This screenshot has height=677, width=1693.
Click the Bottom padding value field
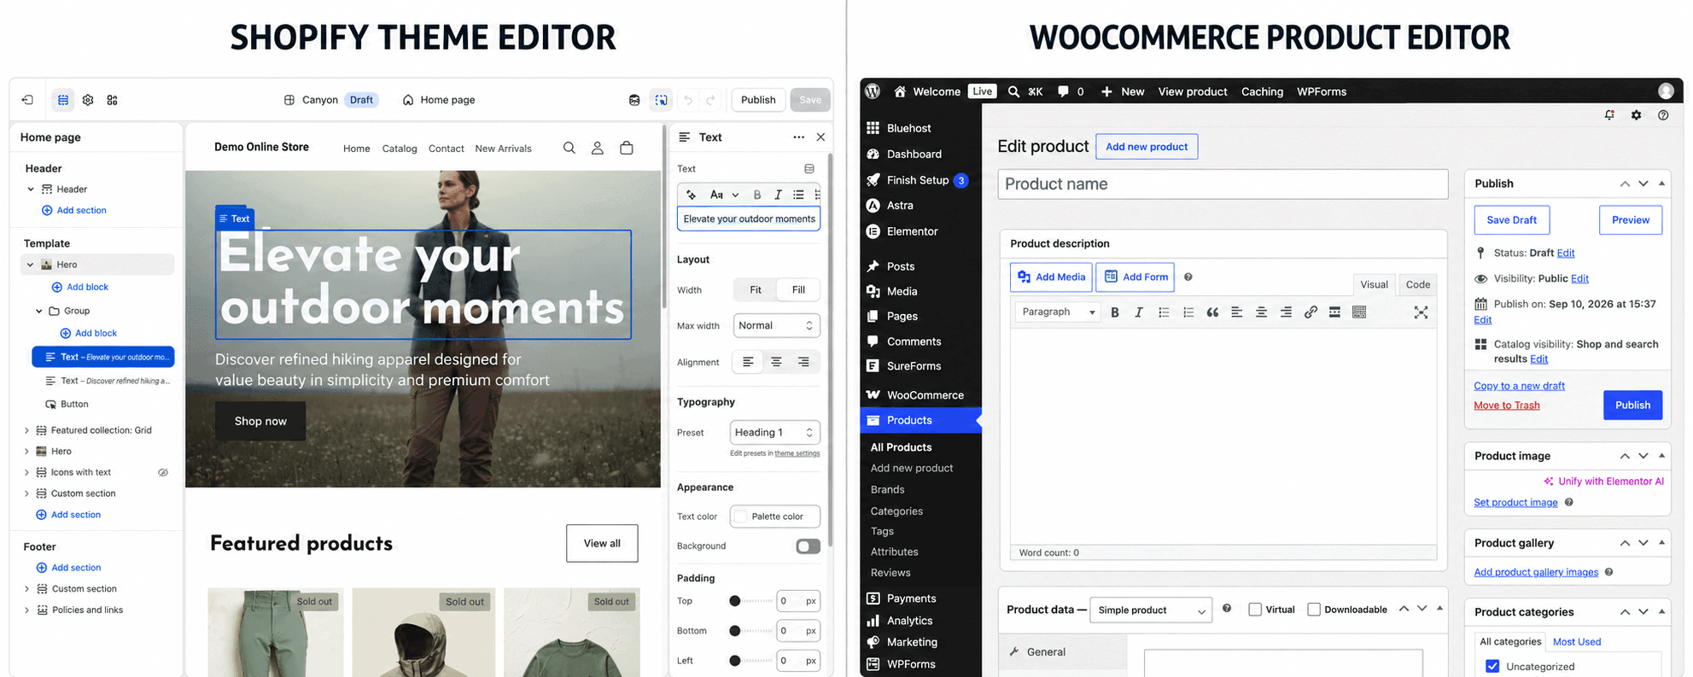pyautogui.click(x=797, y=631)
